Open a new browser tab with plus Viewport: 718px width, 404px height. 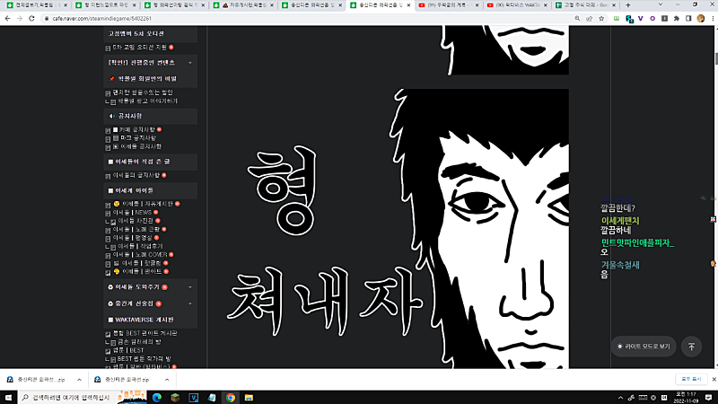tap(627, 5)
